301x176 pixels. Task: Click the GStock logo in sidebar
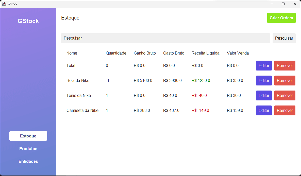click(28, 21)
